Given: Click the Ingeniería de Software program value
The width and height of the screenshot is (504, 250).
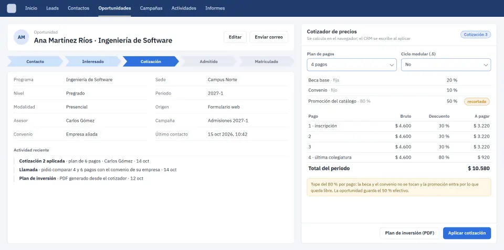Looking at the screenshot, I should [x=89, y=79].
